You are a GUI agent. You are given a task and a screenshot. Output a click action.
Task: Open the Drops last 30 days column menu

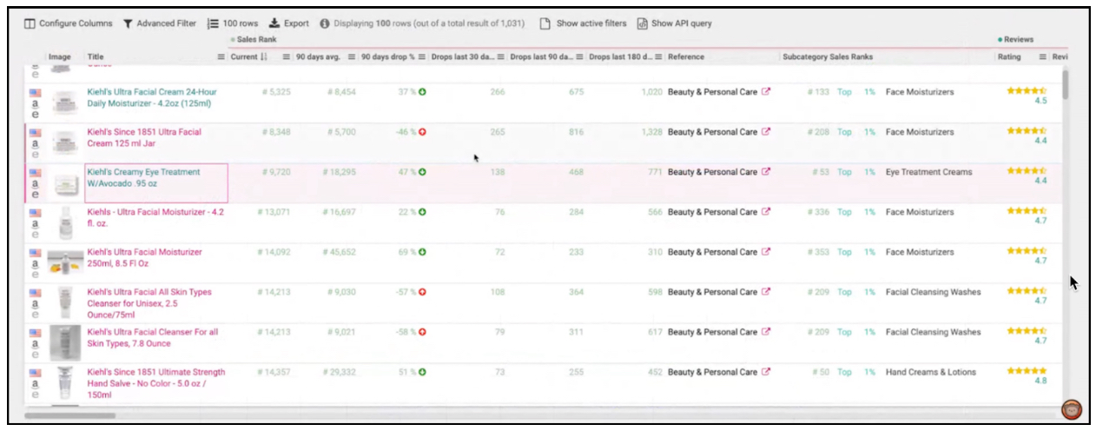coord(501,57)
